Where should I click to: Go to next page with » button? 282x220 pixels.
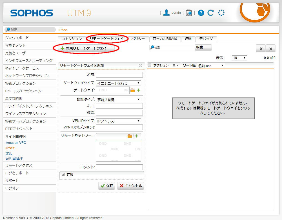[x=270, y=49]
